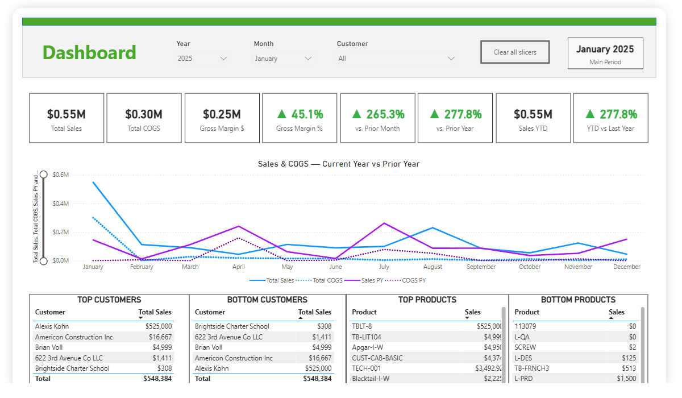Click the Total Sales $0.55M card

coord(66,118)
